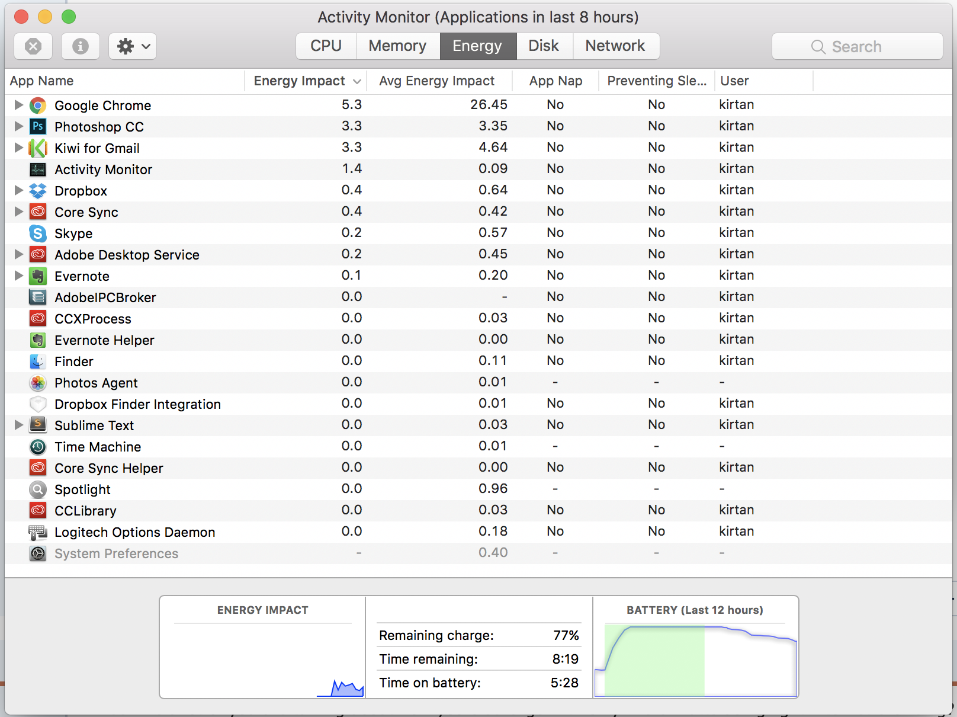957x717 pixels.
Task: Expand the Photoshop CC process group
Action: point(18,126)
